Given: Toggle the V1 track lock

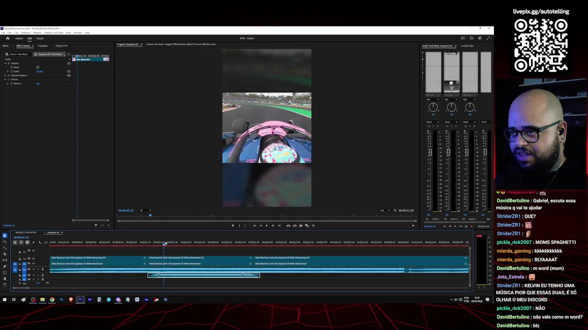Looking at the screenshot, I should (x=20, y=264).
